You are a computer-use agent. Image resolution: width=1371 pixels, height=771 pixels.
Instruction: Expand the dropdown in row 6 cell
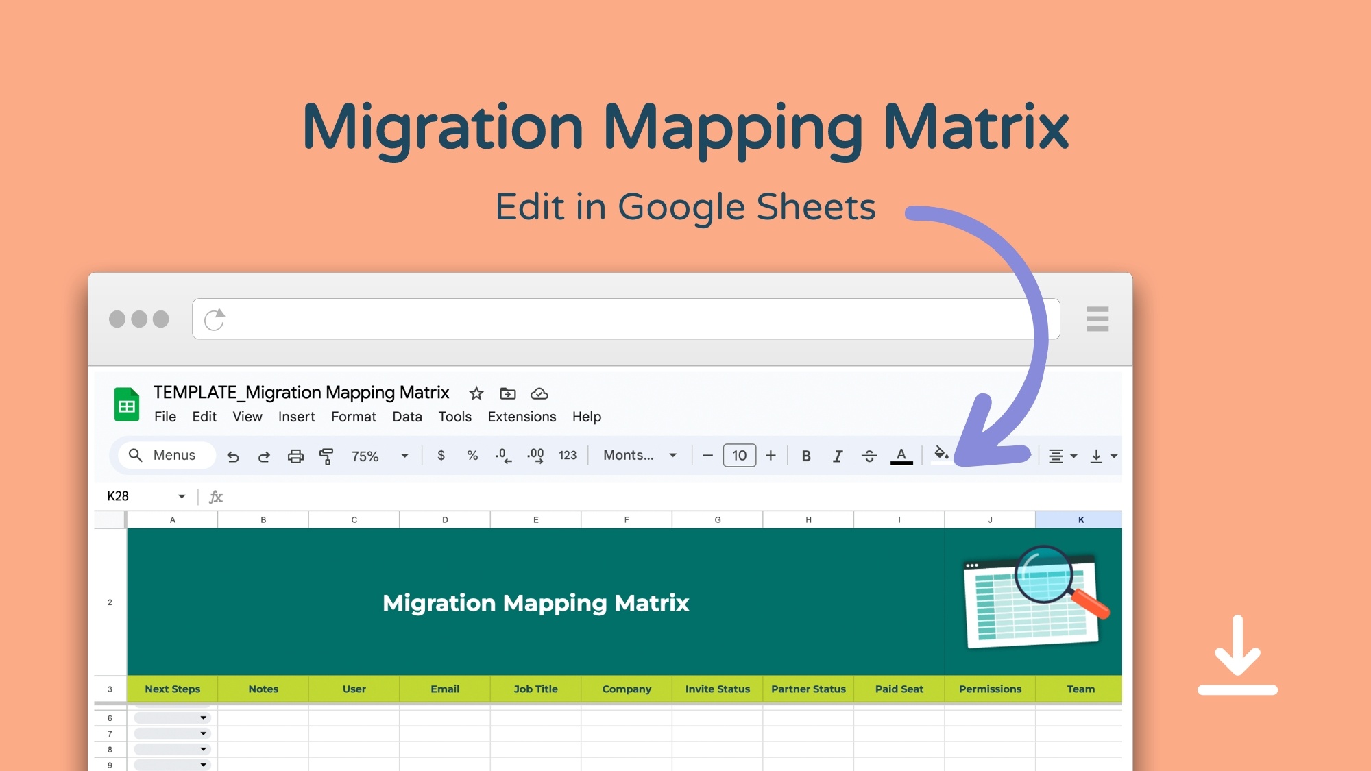pyautogui.click(x=204, y=717)
